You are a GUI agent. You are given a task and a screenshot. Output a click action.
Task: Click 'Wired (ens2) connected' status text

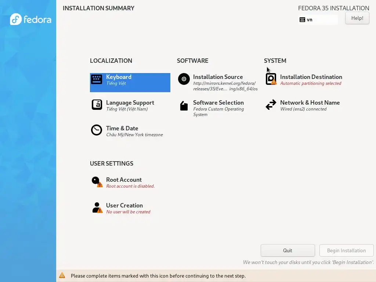303,109
